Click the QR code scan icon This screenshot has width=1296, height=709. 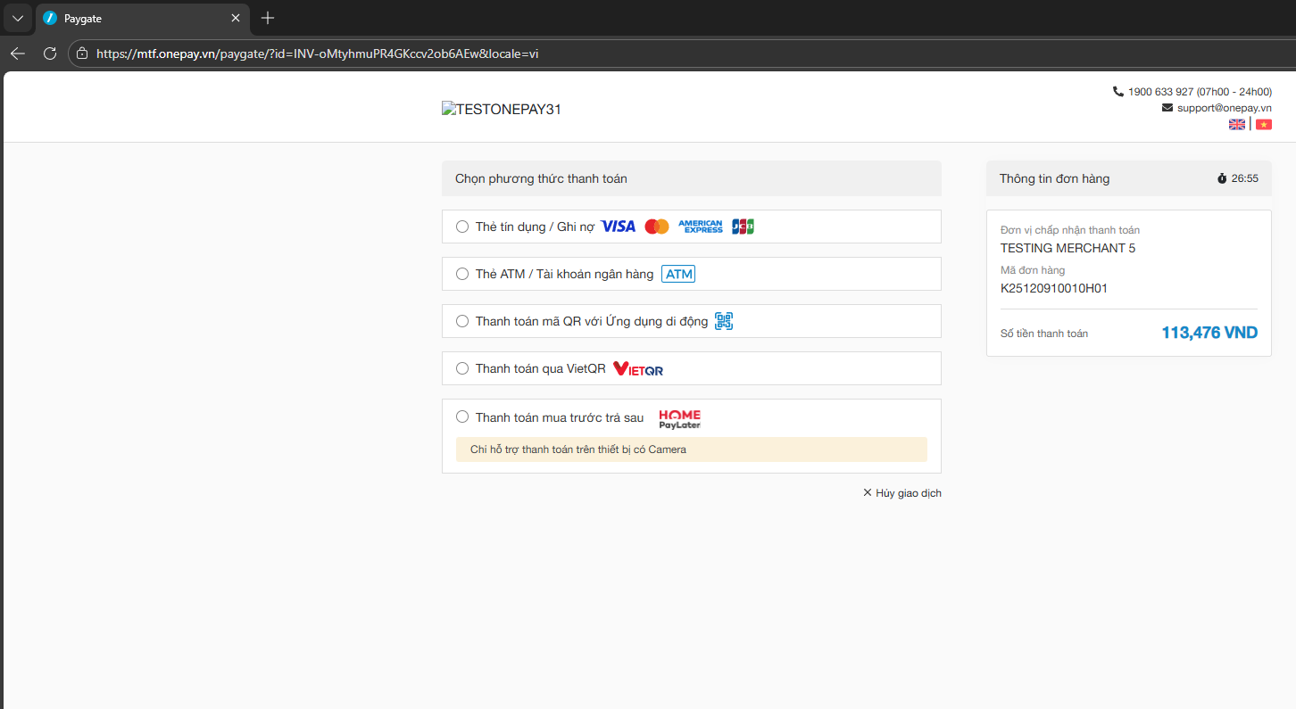[724, 321]
